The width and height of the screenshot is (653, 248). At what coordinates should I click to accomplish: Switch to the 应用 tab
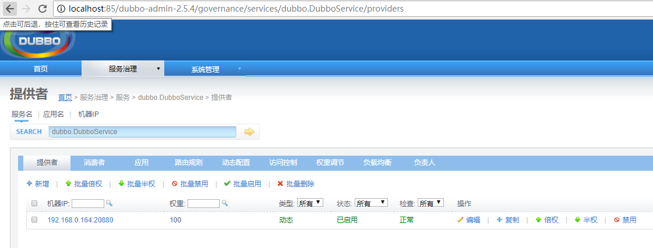tap(141, 163)
